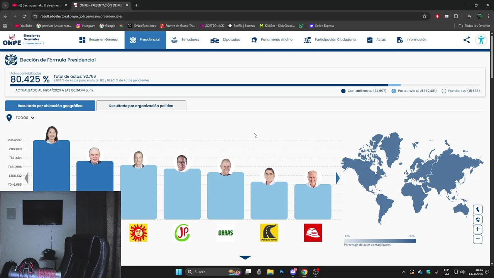Click the Porcentaje de actas gradient scale
Image resolution: width=494 pixels, height=278 pixels.
[380, 241]
